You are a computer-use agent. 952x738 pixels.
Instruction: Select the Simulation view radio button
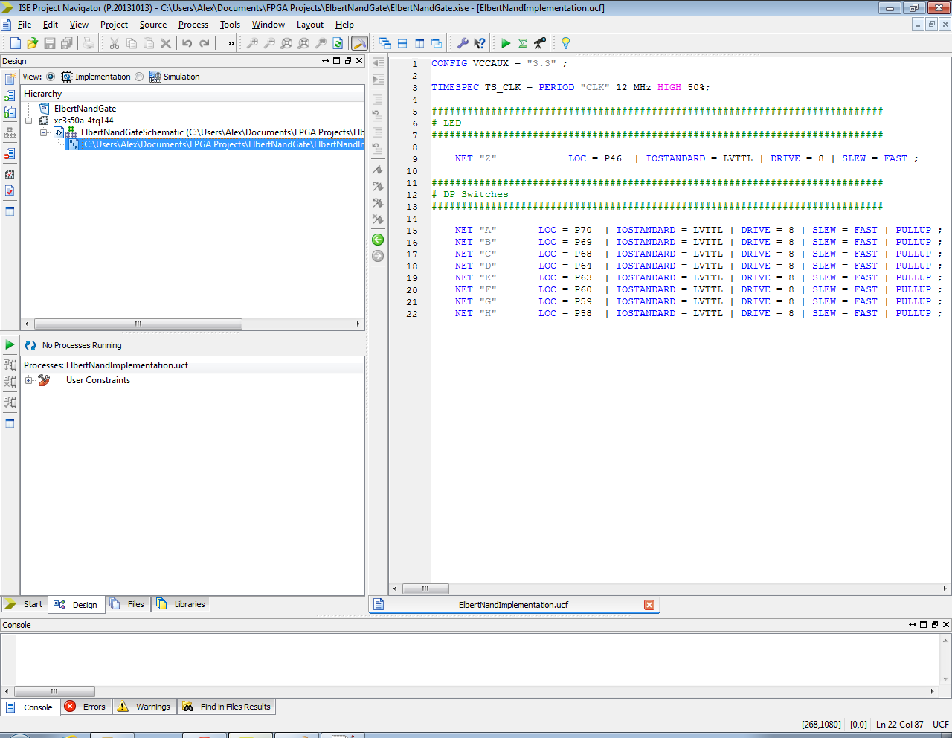click(x=139, y=77)
